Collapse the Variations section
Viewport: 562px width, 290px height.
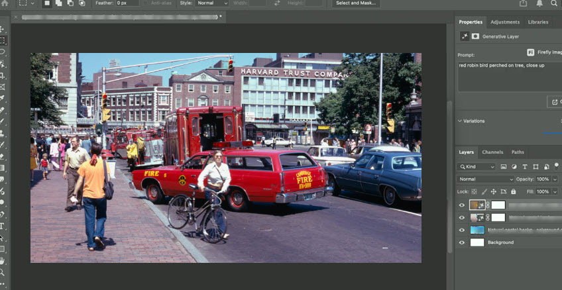460,121
